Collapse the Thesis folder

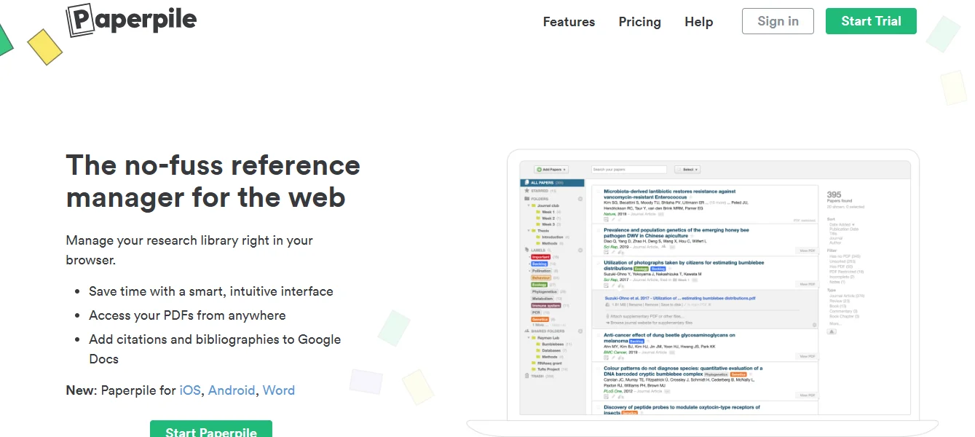point(529,231)
